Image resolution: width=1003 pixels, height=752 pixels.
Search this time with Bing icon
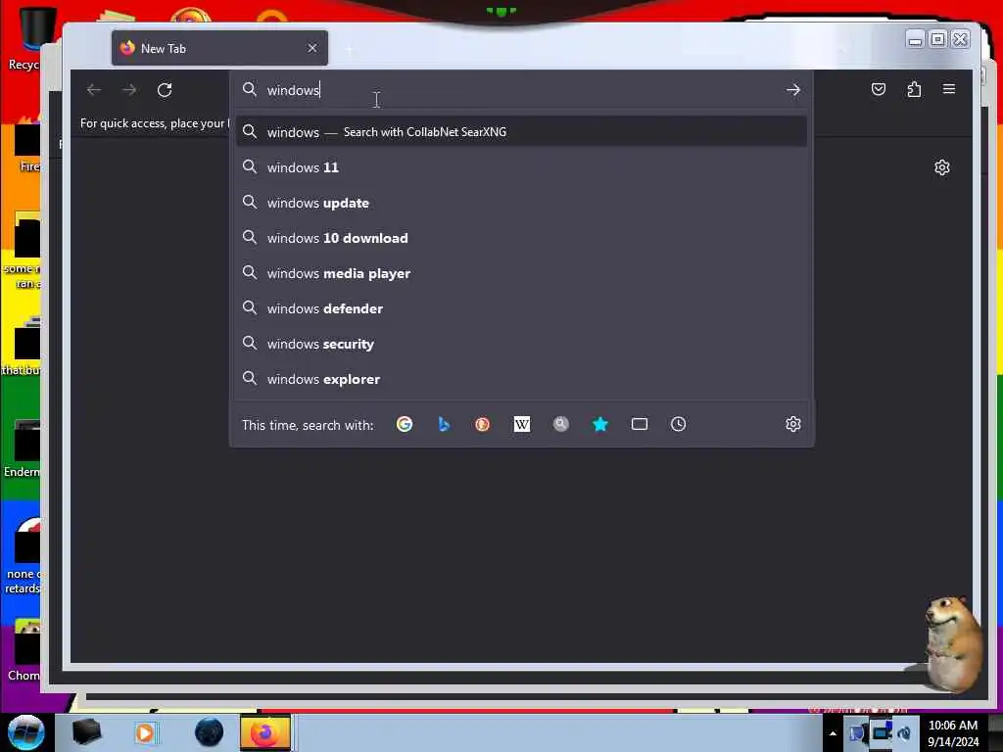click(x=444, y=424)
